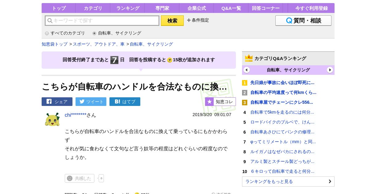Viewport: 370px width, 194px height.
Task: Open 自転車、サイクリング breadcrumb link
Action: (151, 44)
